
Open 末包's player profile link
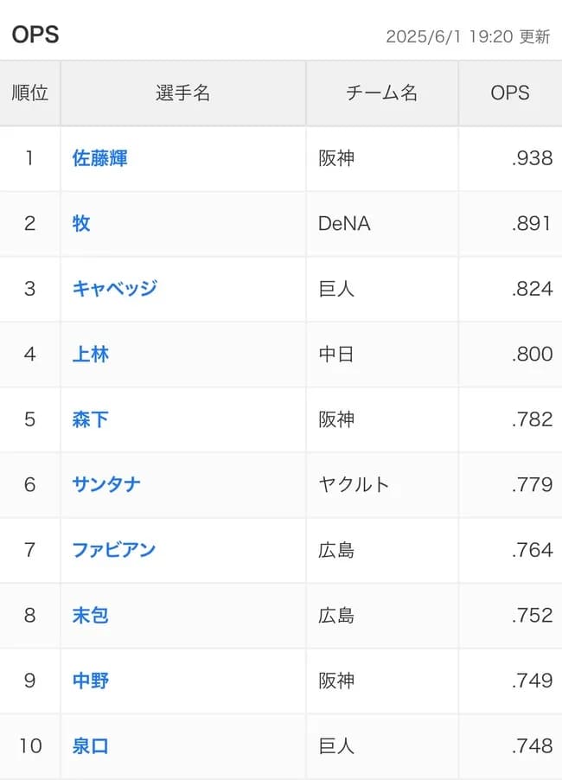pyautogui.click(x=90, y=616)
